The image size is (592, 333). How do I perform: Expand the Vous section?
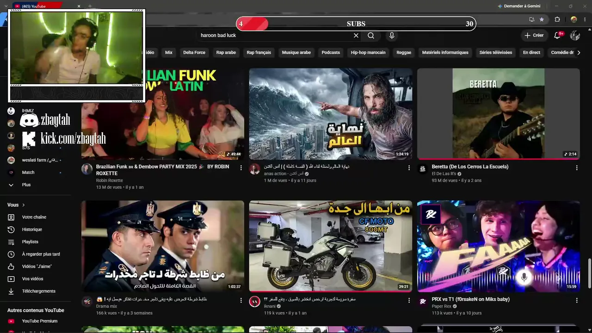pos(16,205)
